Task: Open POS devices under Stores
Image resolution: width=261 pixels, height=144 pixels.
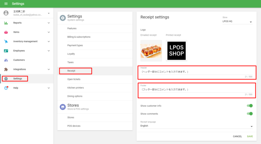Action: (x=74, y=126)
